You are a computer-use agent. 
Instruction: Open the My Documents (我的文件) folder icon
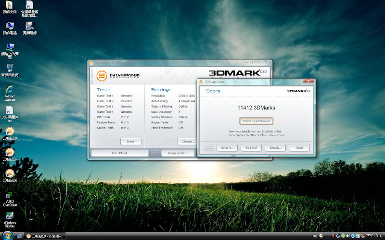(10, 7)
